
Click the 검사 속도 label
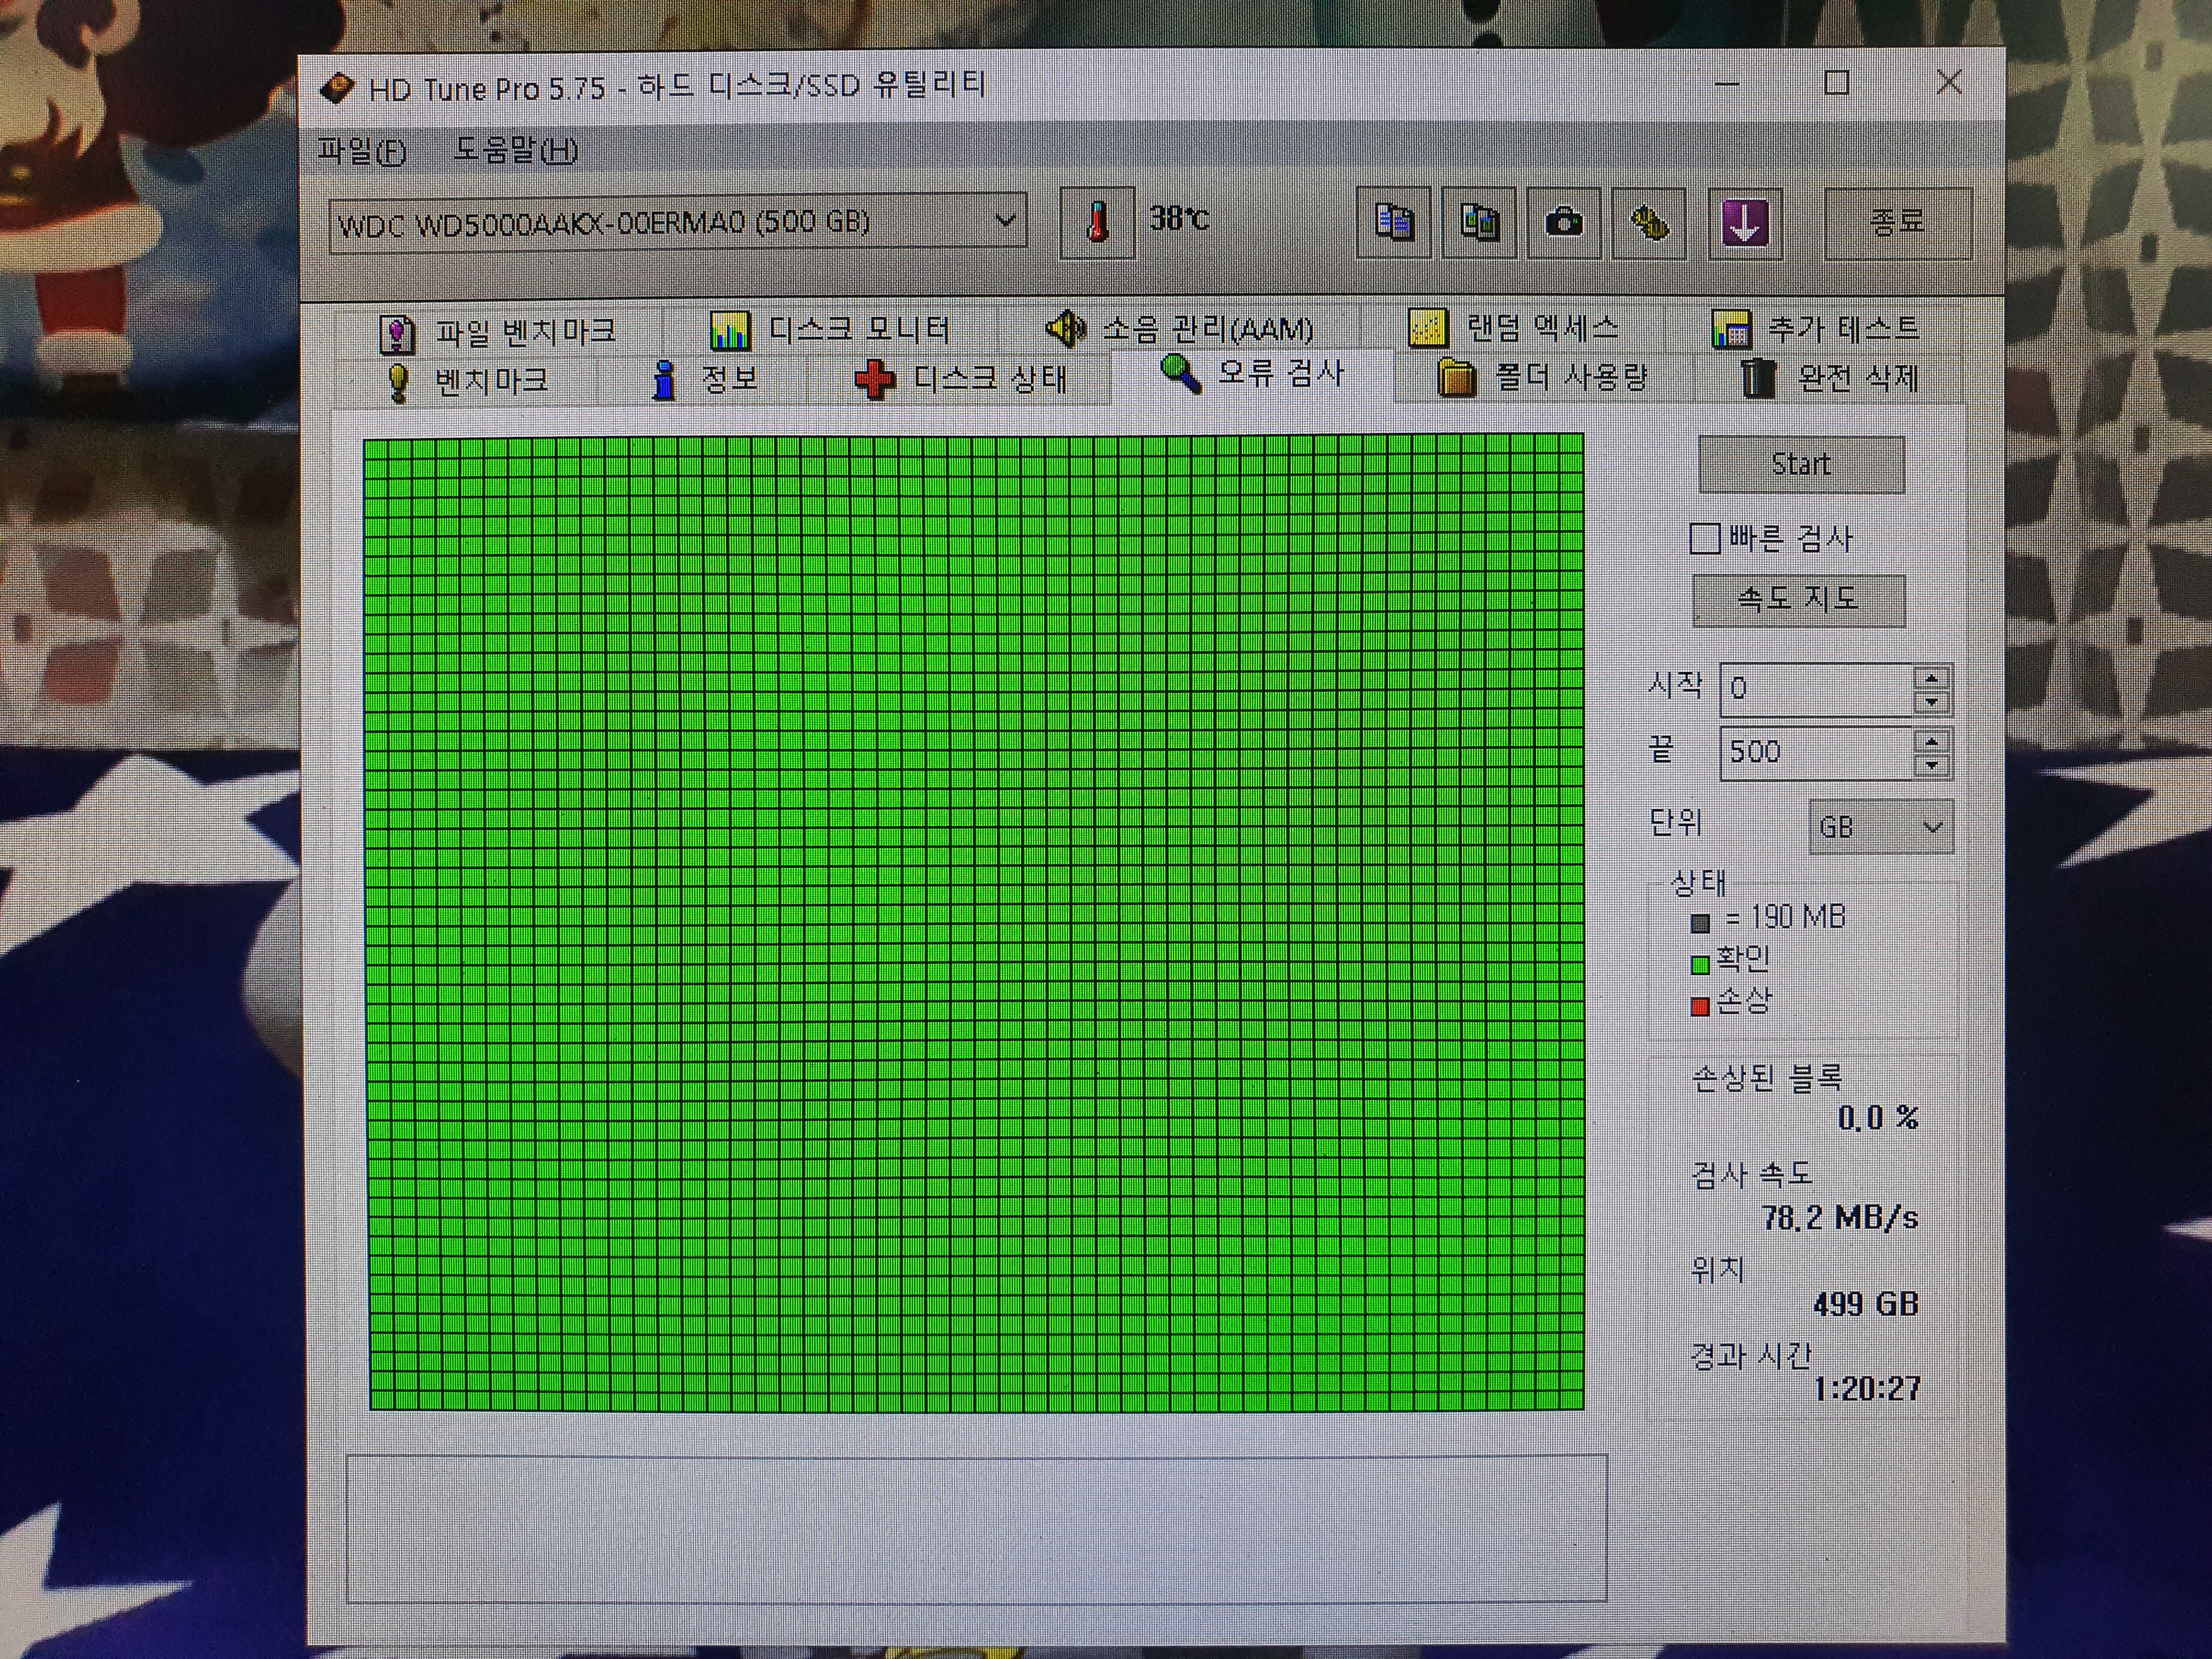pyautogui.click(x=1751, y=1174)
